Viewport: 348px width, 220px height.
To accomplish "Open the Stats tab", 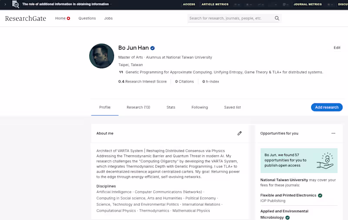I will click(171, 107).
